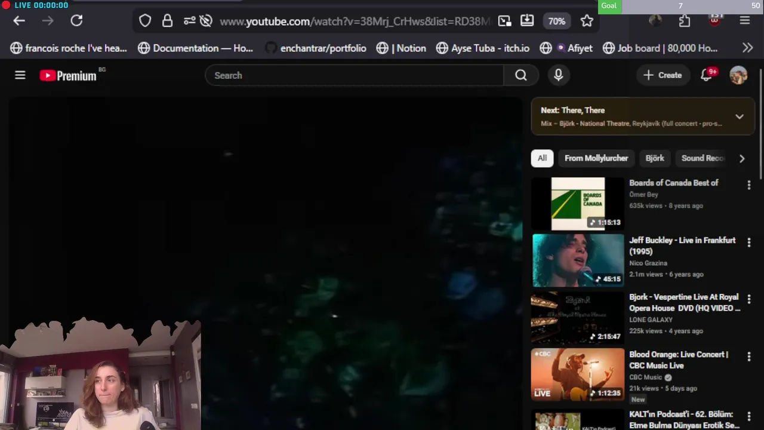The height and width of the screenshot is (430, 764).
Task: Open the Afiyet bookmark
Action: (566, 48)
